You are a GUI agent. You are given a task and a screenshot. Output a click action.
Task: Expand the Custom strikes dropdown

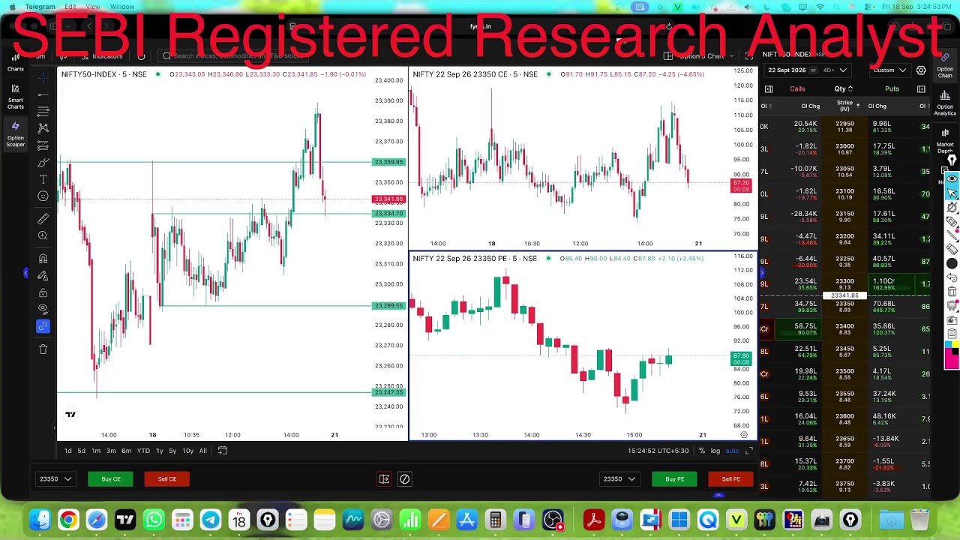(x=889, y=70)
